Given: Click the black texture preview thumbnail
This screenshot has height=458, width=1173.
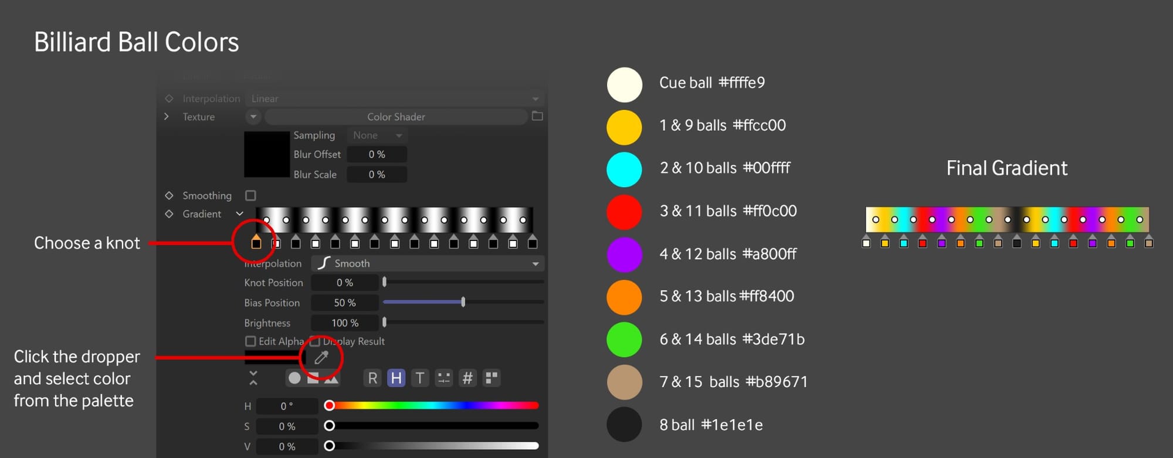Looking at the screenshot, I should (x=267, y=154).
